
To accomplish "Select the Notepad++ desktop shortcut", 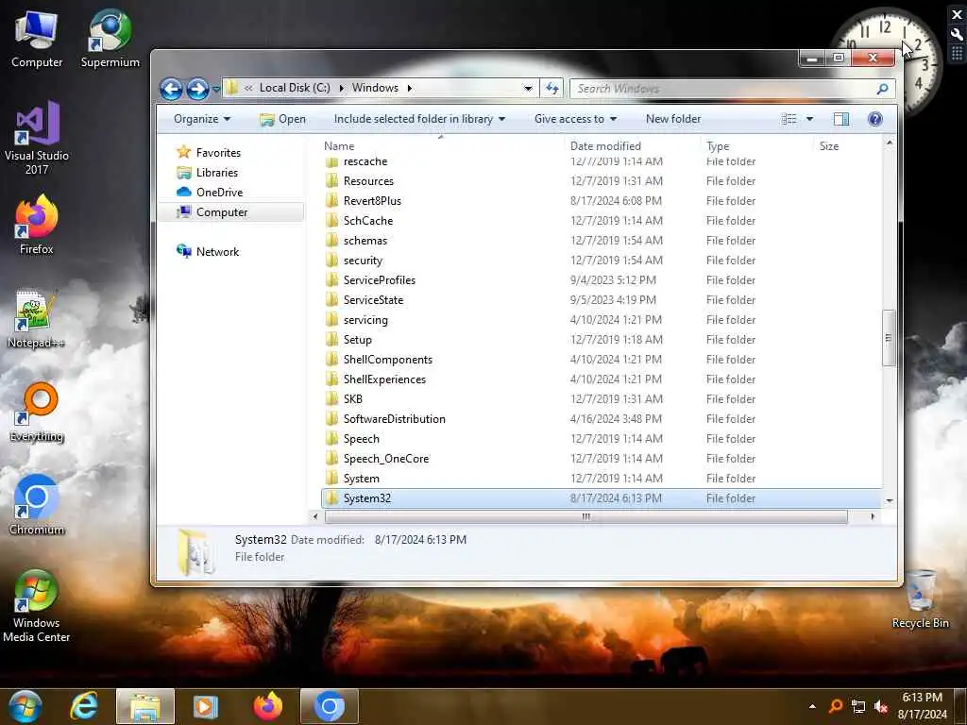I will pyautogui.click(x=37, y=319).
